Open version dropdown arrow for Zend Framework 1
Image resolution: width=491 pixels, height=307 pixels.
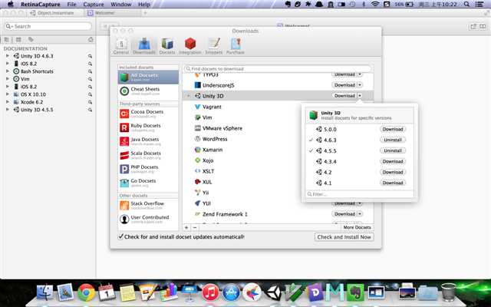[360, 214]
